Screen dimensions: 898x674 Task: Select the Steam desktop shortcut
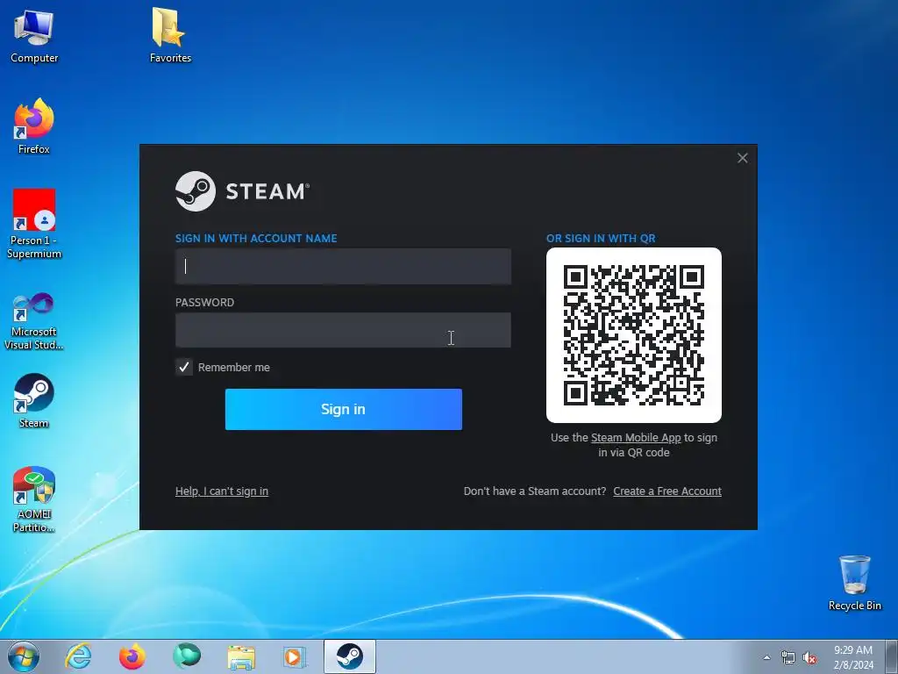pos(34,400)
